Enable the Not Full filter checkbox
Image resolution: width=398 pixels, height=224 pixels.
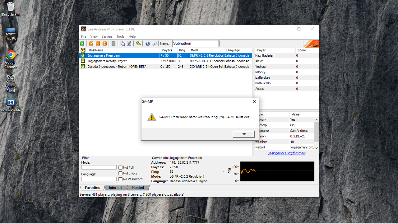click(x=120, y=167)
